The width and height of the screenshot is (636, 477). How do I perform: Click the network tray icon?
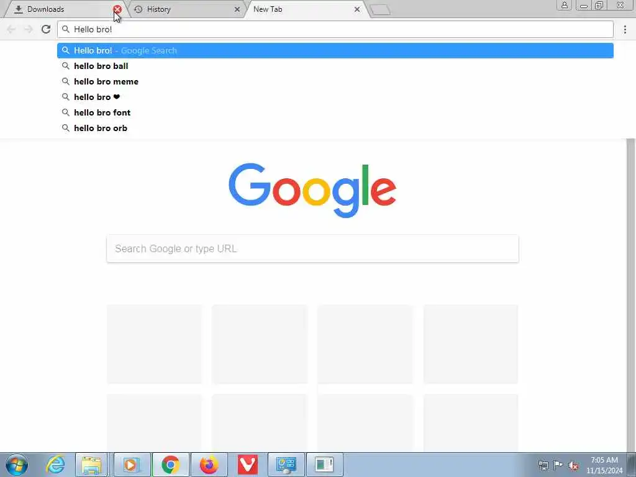click(x=543, y=465)
